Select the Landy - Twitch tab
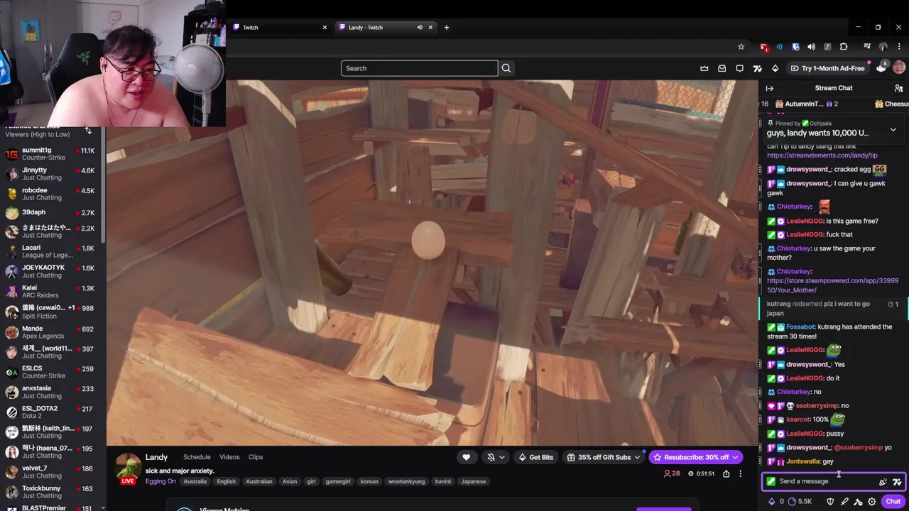Viewport: 909px width, 511px height. 386,28
